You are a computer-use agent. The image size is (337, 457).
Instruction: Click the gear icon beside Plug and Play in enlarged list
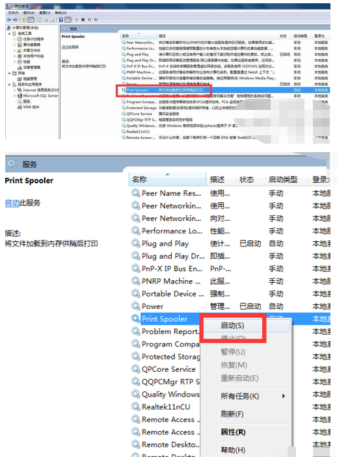[135, 243]
